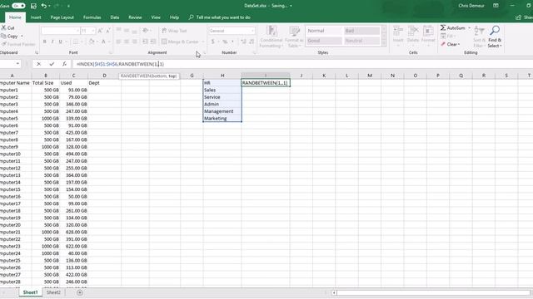This screenshot has width=533, height=299.
Task: Open Format as Table menu
Action: pos(294,37)
